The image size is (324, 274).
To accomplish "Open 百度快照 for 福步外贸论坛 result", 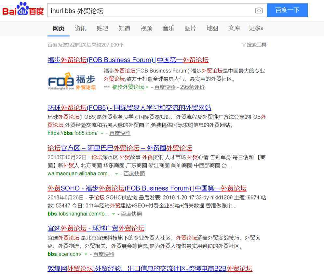I will pos(165,87).
